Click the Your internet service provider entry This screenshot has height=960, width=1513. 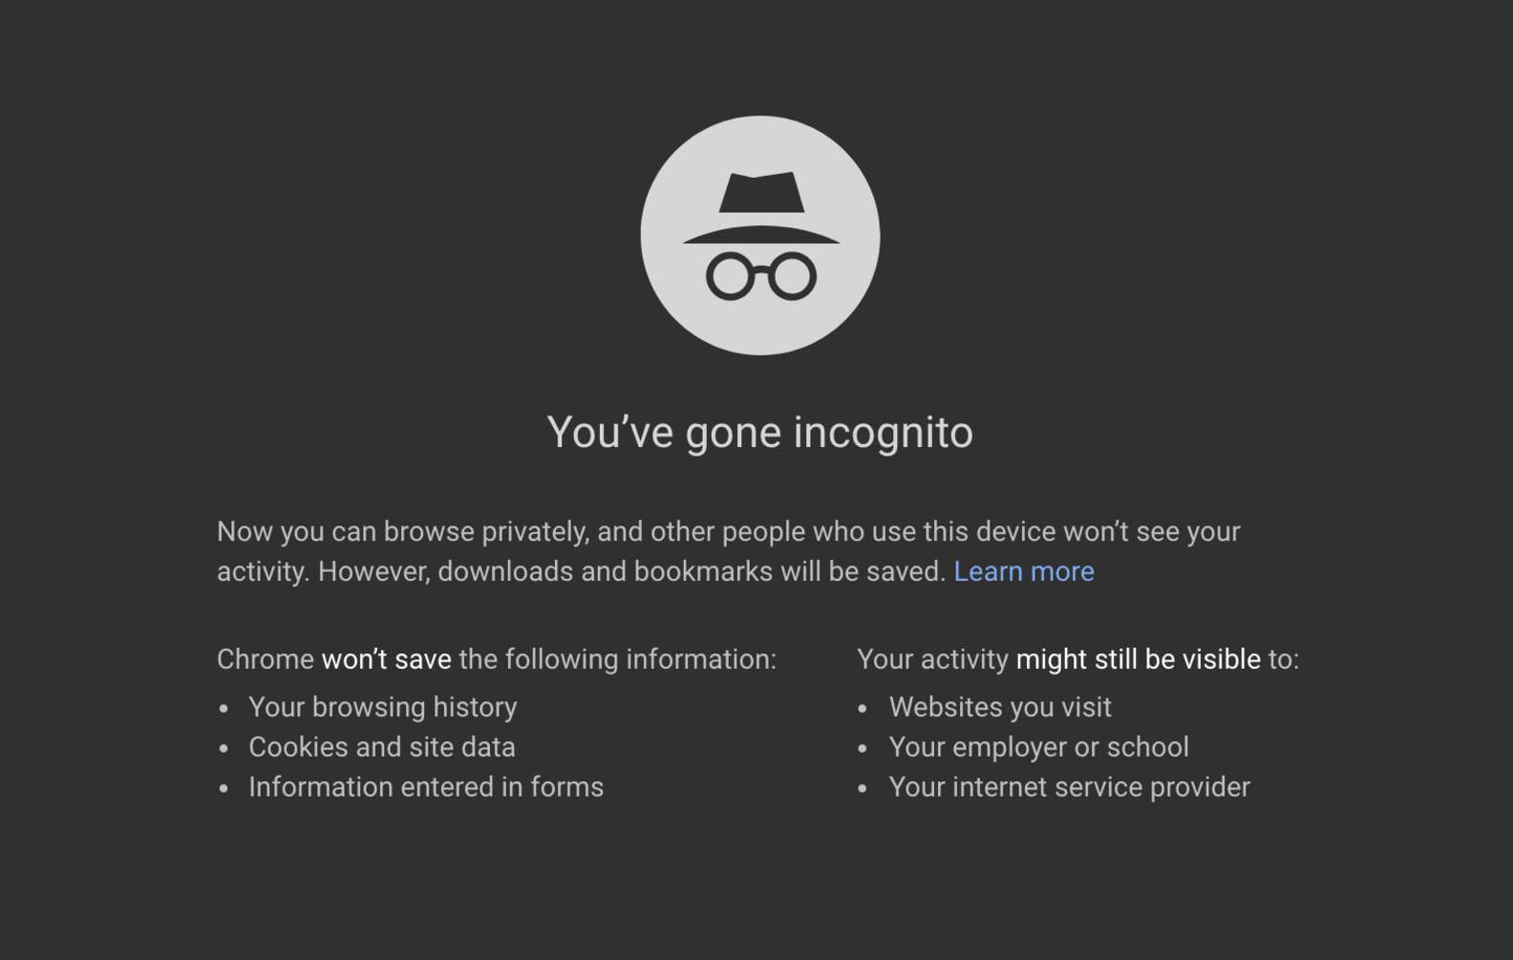1069,788
